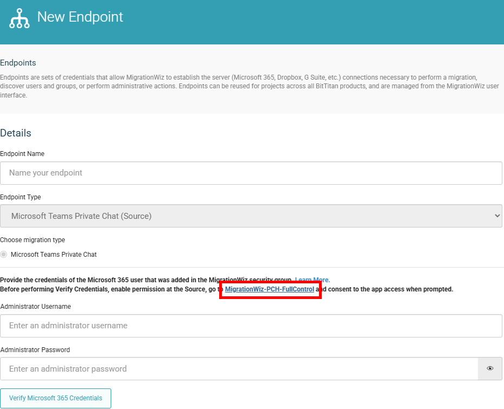
Task: Click the Details section heading
Action: tap(15, 133)
